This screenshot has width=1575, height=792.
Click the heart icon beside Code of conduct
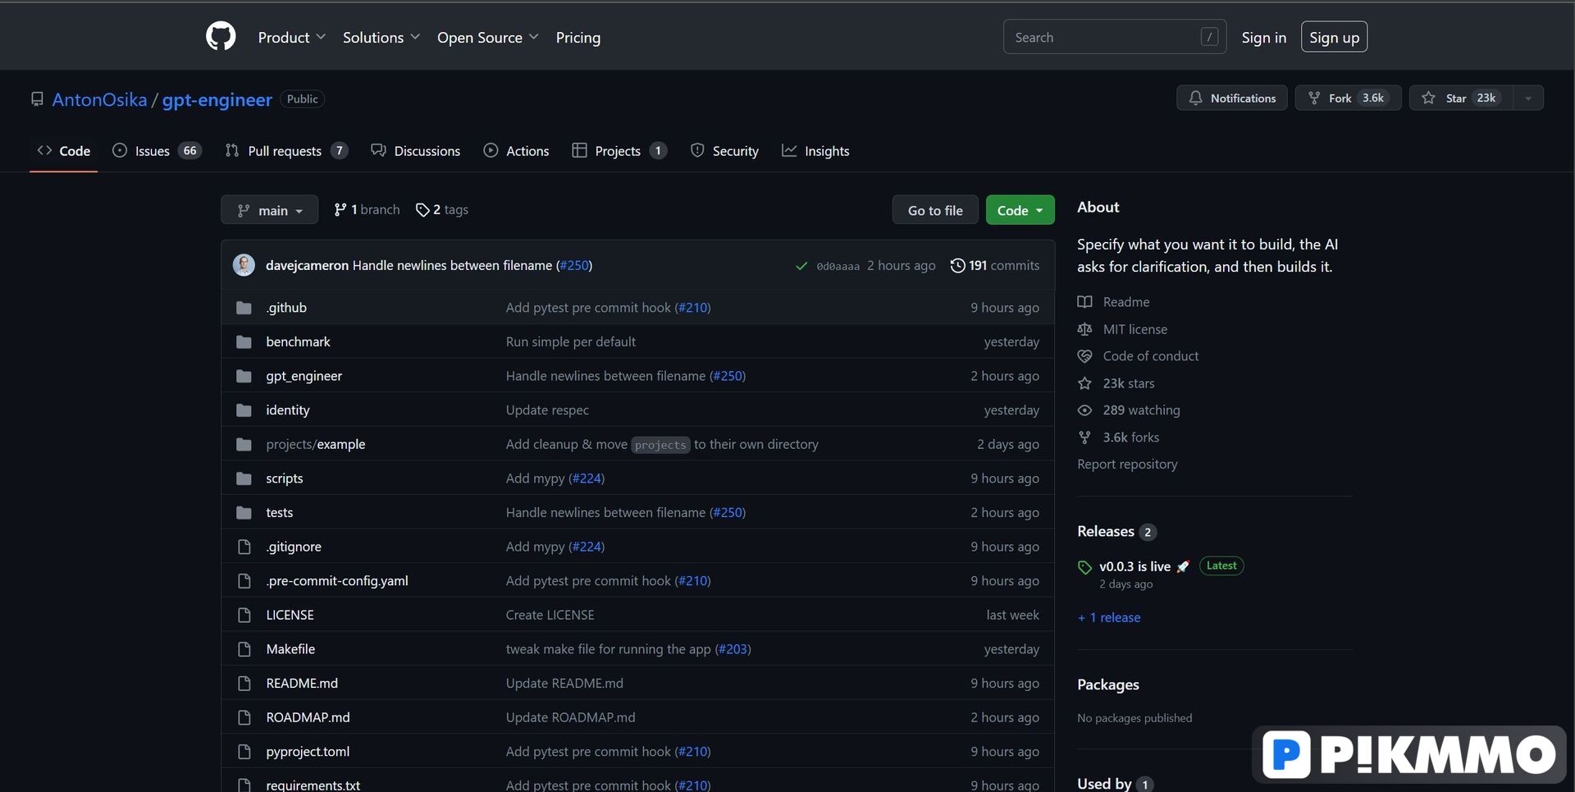(x=1084, y=356)
